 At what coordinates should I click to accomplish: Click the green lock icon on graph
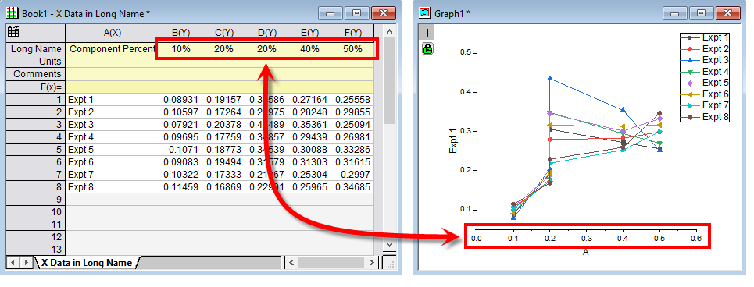[x=427, y=48]
